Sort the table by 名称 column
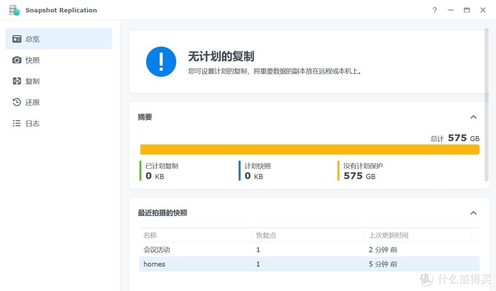The image size is (496, 291). pos(149,235)
